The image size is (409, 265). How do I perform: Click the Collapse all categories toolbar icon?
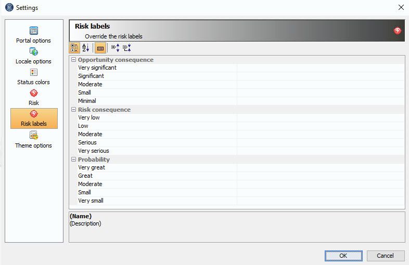(x=127, y=48)
